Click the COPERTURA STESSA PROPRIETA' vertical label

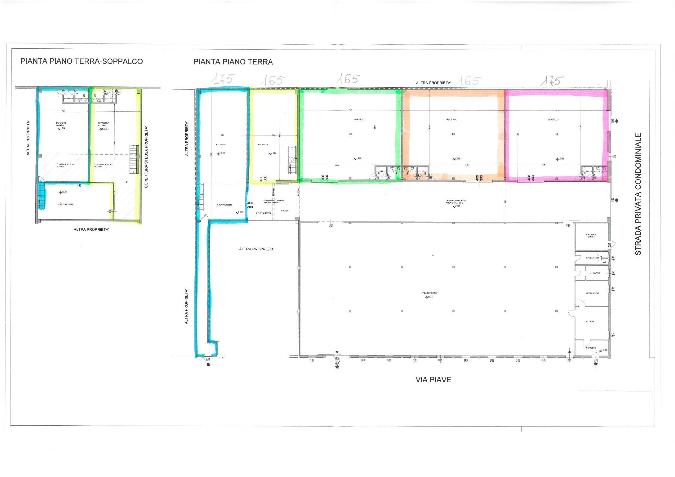coord(146,157)
